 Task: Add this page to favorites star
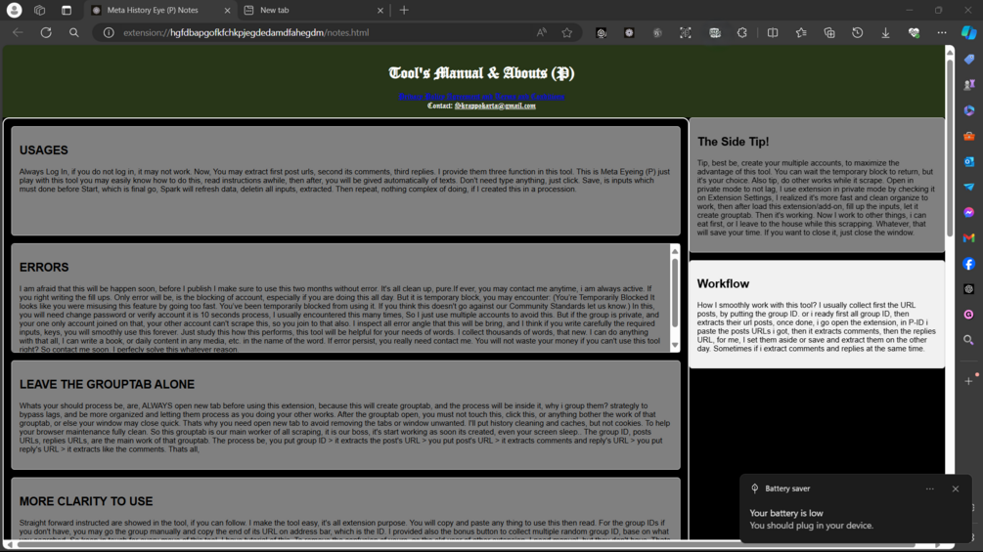coord(566,32)
